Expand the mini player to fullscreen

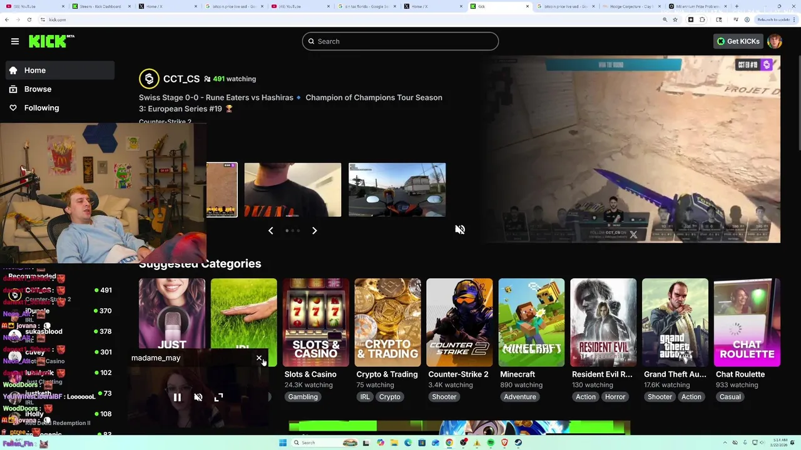218,397
